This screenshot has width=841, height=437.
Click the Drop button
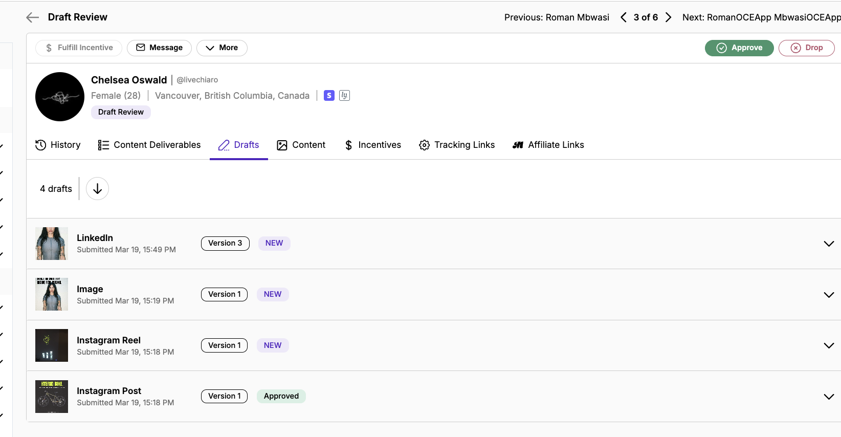pos(806,48)
